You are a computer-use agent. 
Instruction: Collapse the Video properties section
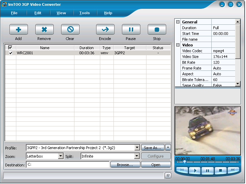point(178,45)
